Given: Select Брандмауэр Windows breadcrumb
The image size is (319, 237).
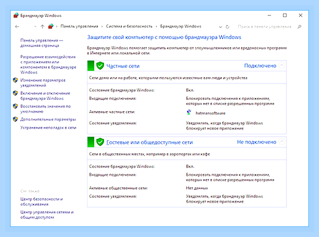Looking at the screenshot, I should 181,26.
